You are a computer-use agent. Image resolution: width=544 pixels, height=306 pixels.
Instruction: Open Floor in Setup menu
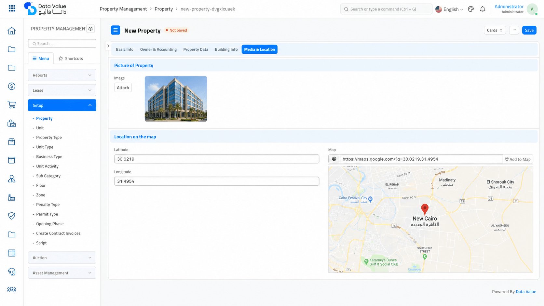(41, 185)
